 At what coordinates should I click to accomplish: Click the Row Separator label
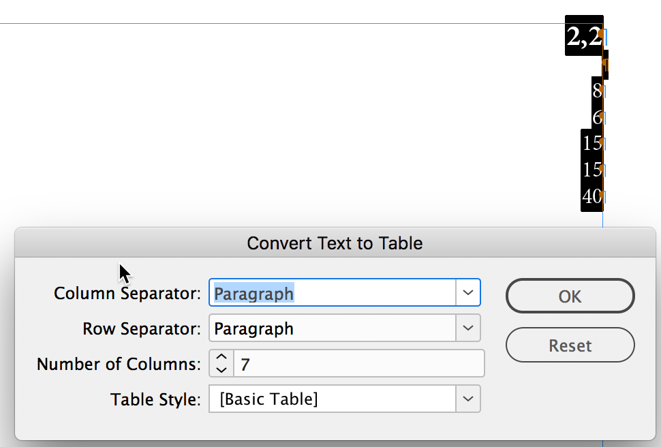(141, 329)
